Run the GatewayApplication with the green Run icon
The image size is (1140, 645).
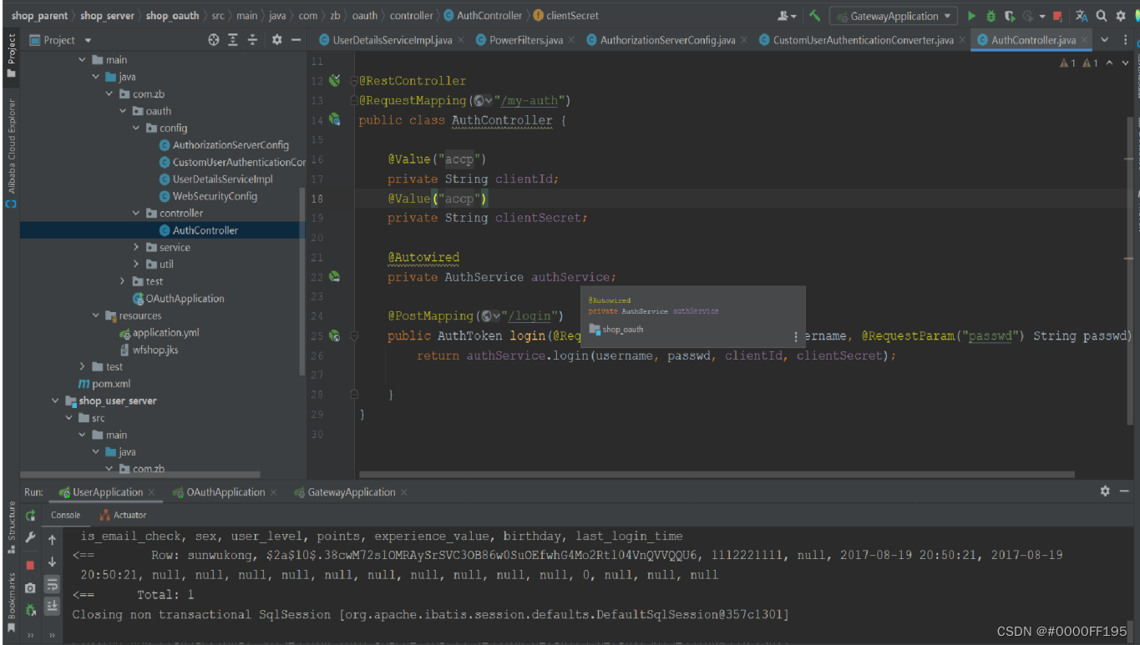972,15
